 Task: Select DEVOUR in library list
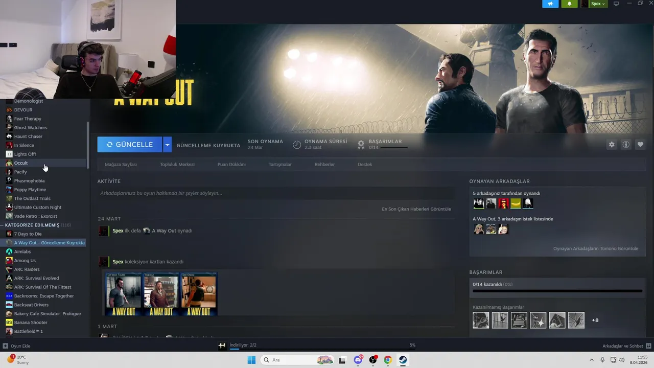[x=23, y=110]
